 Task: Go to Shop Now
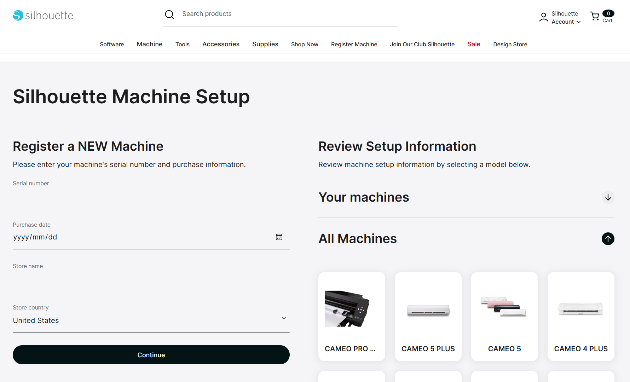[x=305, y=44]
